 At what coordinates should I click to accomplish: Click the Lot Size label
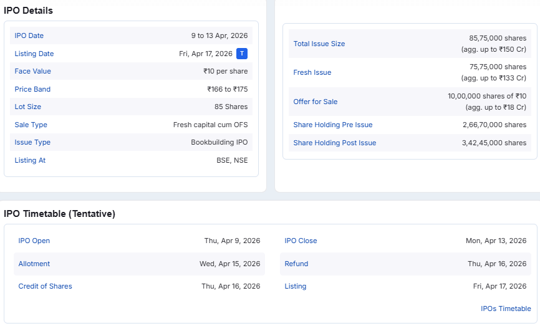(28, 107)
